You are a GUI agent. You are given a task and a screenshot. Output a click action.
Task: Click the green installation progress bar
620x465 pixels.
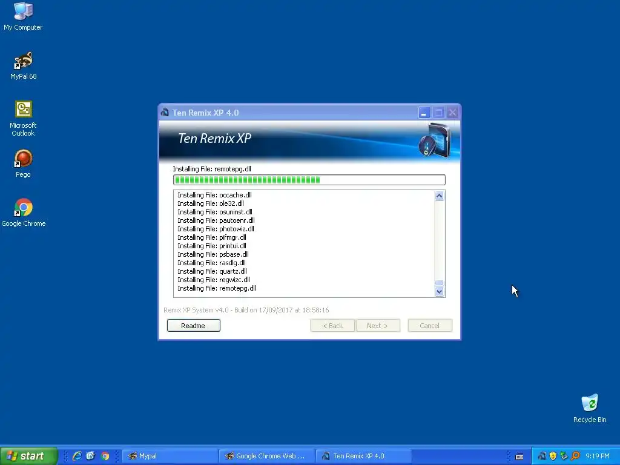coord(309,180)
